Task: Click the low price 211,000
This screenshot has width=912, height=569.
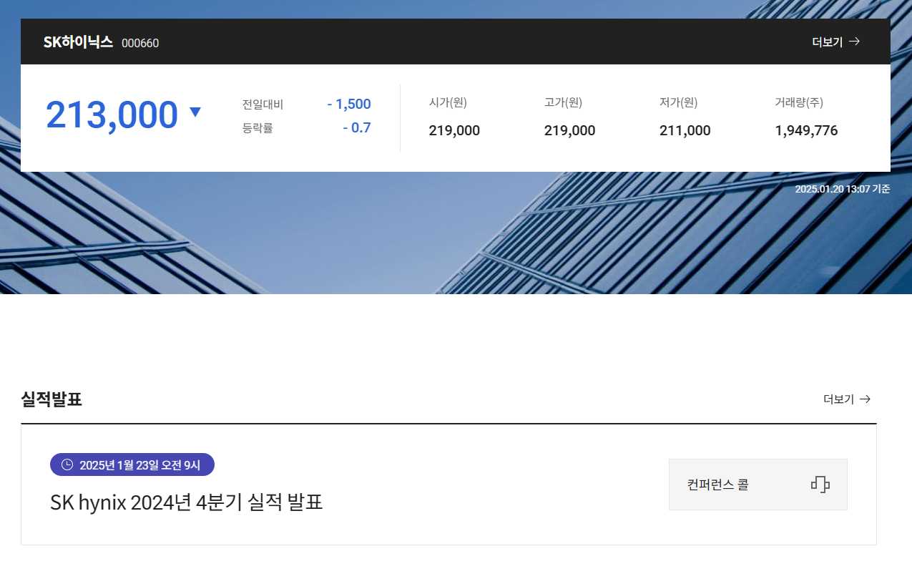Action: tap(685, 130)
